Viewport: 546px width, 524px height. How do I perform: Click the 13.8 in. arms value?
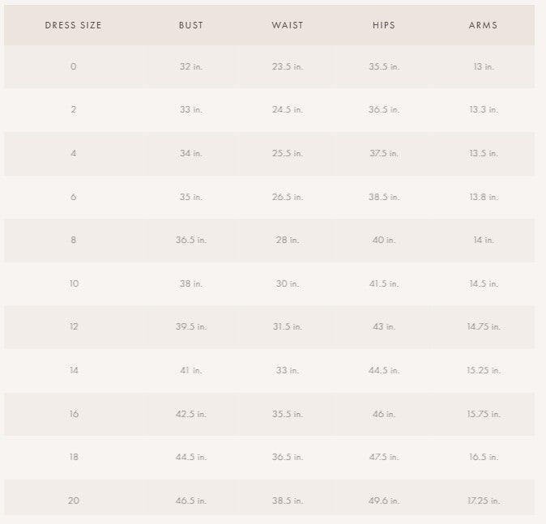pyautogui.click(x=484, y=197)
